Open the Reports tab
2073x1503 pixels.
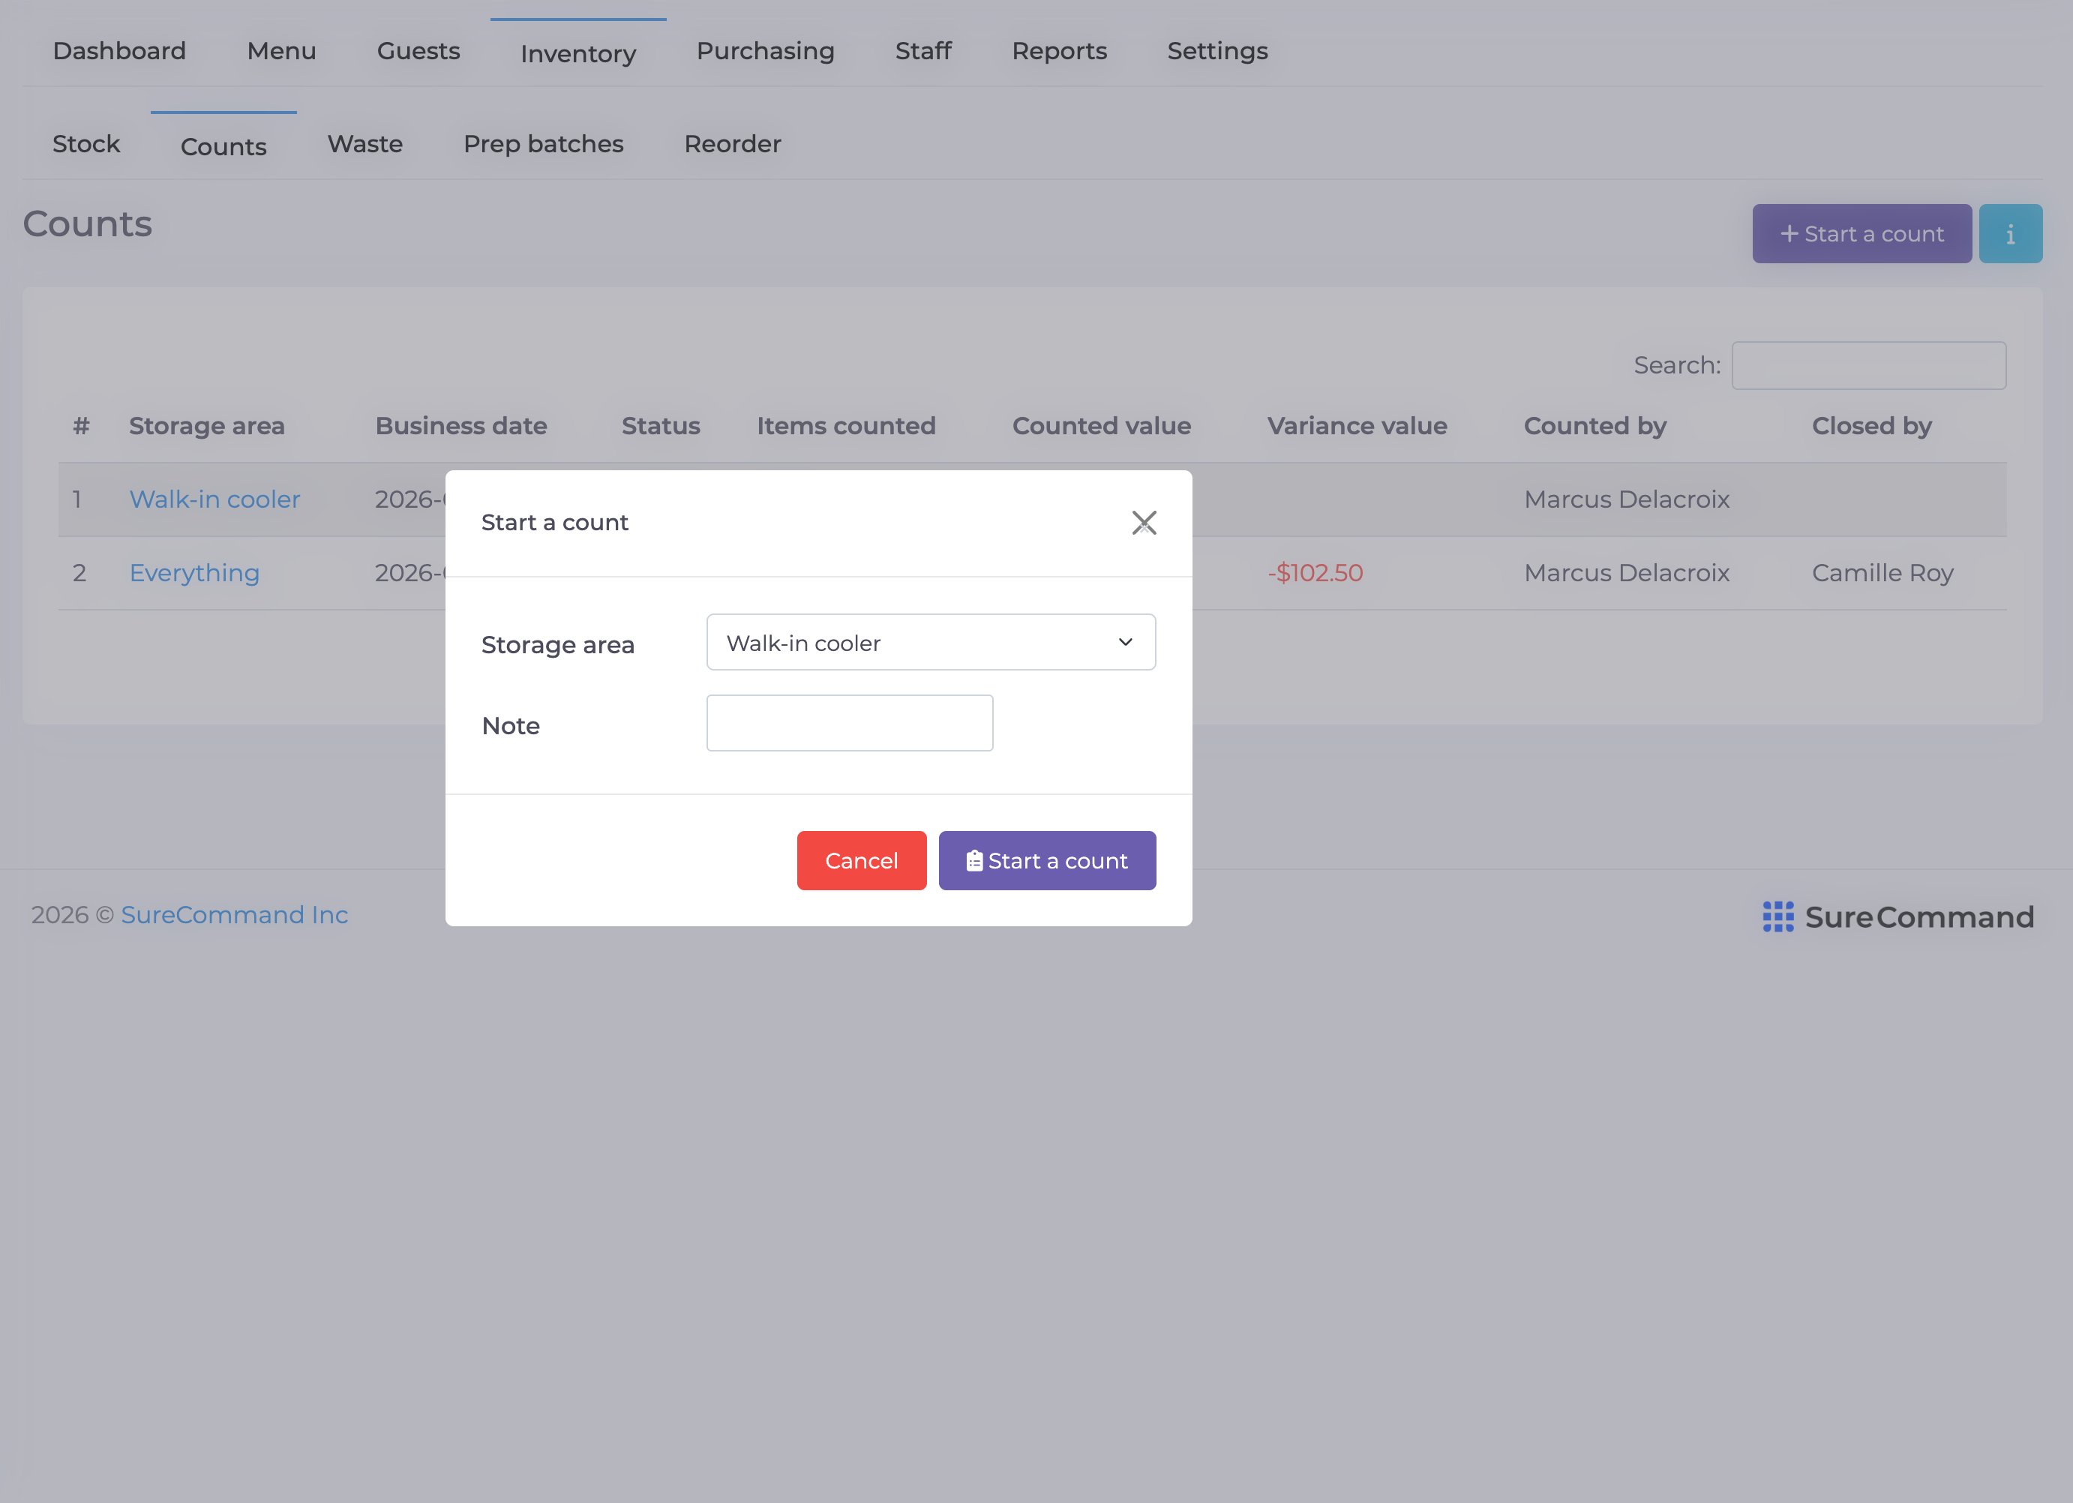coord(1058,51)
